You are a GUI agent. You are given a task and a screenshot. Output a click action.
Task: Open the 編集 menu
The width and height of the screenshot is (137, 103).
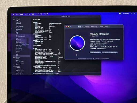tap(33, 14)
